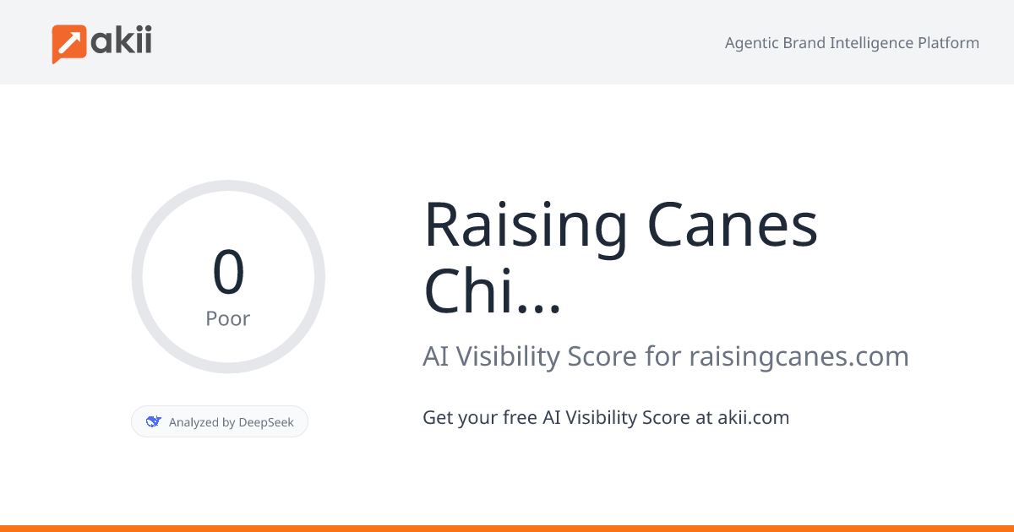Click the Analyzed by DeepSeek badge

(x=220, y=421)
